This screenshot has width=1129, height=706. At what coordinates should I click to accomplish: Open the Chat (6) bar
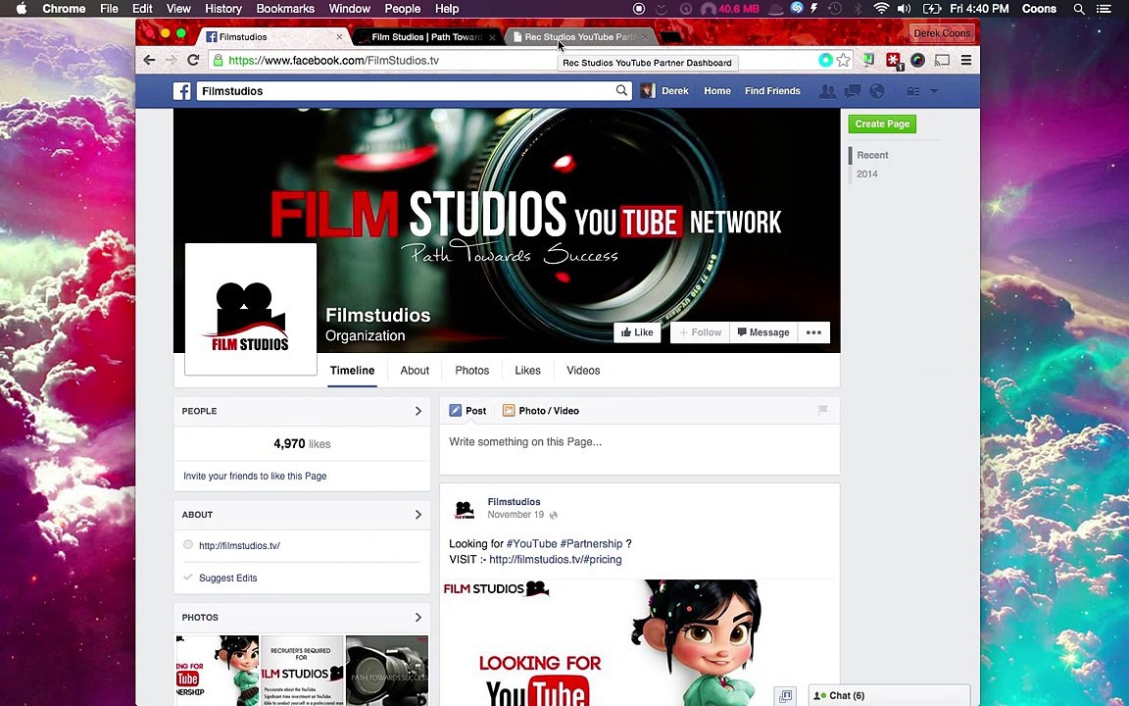tap(889, 695)
